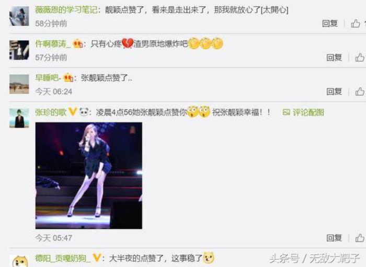Open the 评论配图 image link

pyautogui.click(x=303, y=112)
